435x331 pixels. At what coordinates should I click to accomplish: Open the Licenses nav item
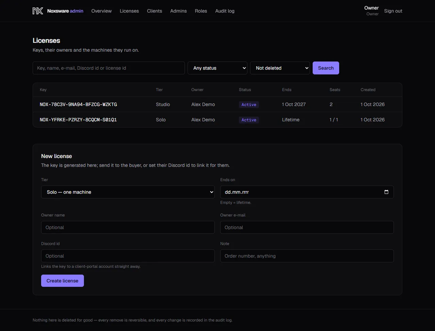(x=129, y=11)
